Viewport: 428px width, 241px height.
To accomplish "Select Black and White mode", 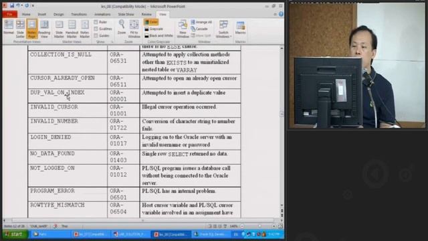I will pyautogui.click(x=158, y=35).
